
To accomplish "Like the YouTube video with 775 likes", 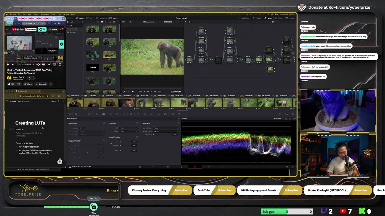I will (11, 84).
